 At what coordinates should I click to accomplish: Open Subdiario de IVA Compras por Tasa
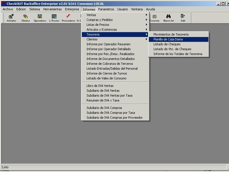tap(115, 113)
